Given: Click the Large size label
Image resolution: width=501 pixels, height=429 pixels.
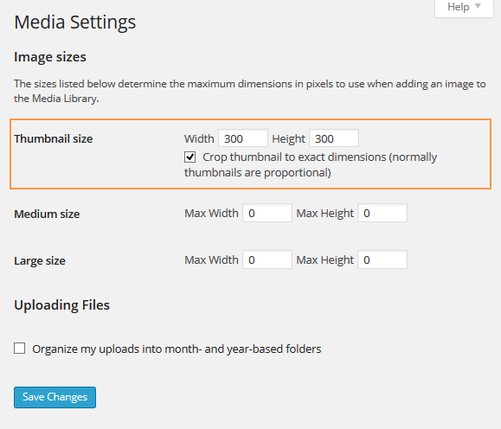Looking at the screenshot, I should 40,261.
